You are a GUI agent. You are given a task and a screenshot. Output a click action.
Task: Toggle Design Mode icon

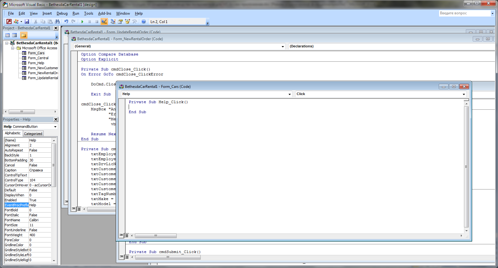coord(104,22)
